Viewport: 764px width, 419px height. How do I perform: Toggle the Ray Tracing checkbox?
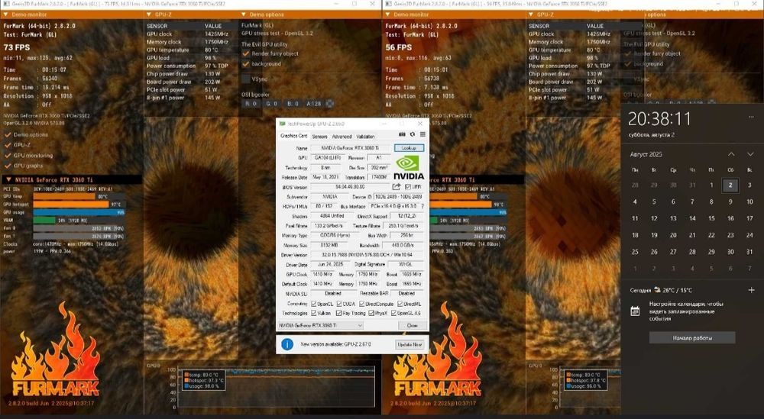[339, 313]
